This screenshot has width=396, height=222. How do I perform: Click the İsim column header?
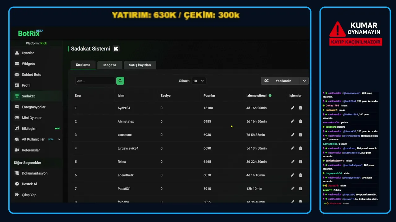coord(121,96)
